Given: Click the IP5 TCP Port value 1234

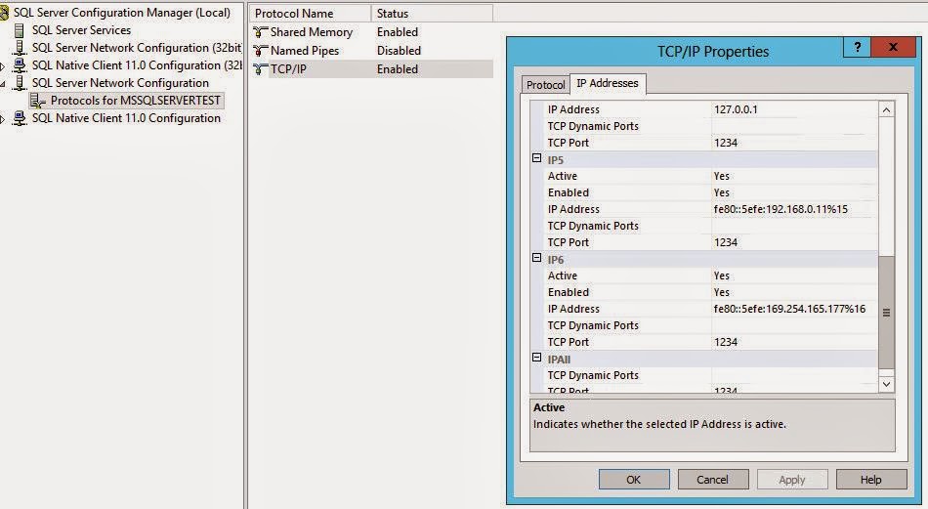Looking at the screenshot, I should [726, 242].
